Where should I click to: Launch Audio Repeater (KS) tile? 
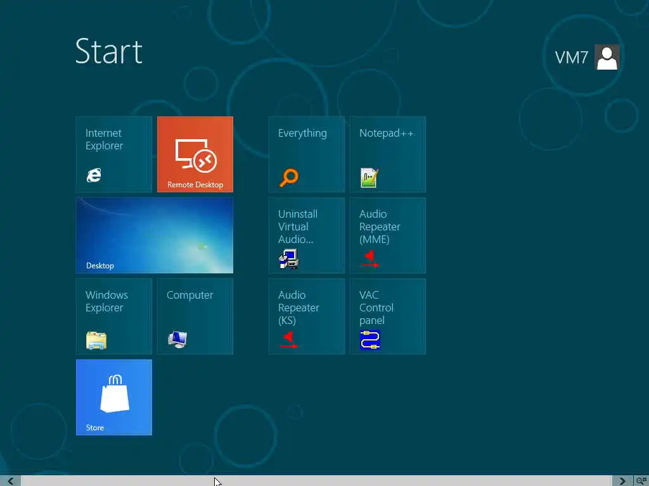(x=306, y=316)
